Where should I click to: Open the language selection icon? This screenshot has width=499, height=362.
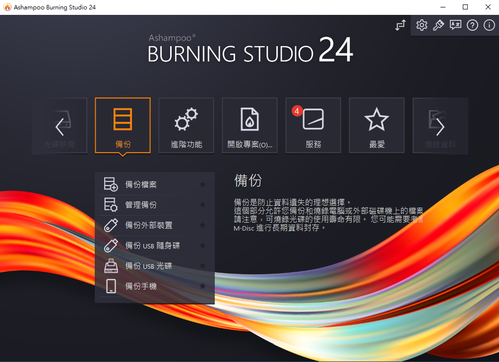pyautogui.click(x=455, y=25)
